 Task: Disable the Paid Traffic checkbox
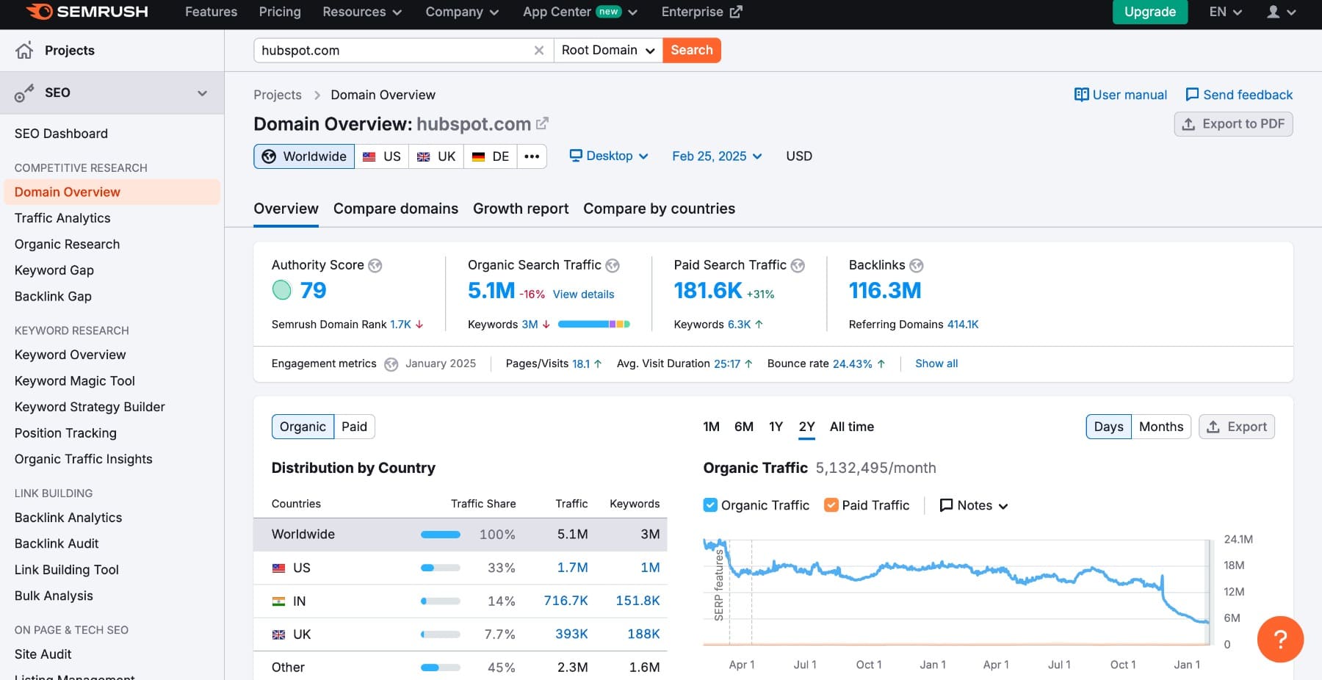(x=831, y=505)
